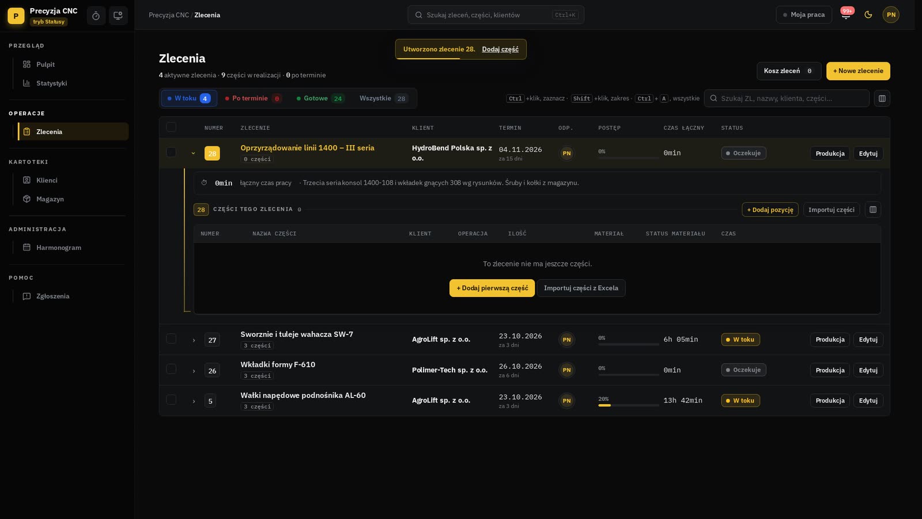The width and height of the screenshot is (922, 519).
Task: Click the PN assignee badge for order 26
Action: [x=566, y=370]
